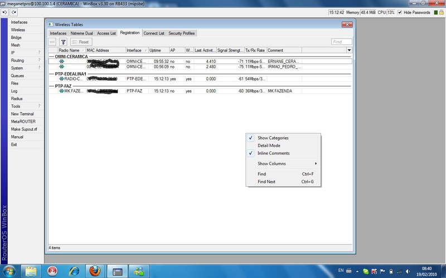Image resolution: width=446 pixels, height=278 pixels.
Task: Click Exit in the sidebar menu
Action: pyautogui.click(x=26, y=145)
